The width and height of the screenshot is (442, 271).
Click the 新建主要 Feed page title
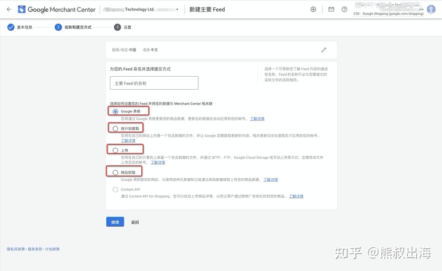[207, 10]
